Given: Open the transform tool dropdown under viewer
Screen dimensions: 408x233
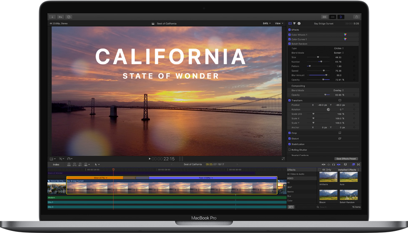Looking at the screenshot, I should (x=52, y=159).
